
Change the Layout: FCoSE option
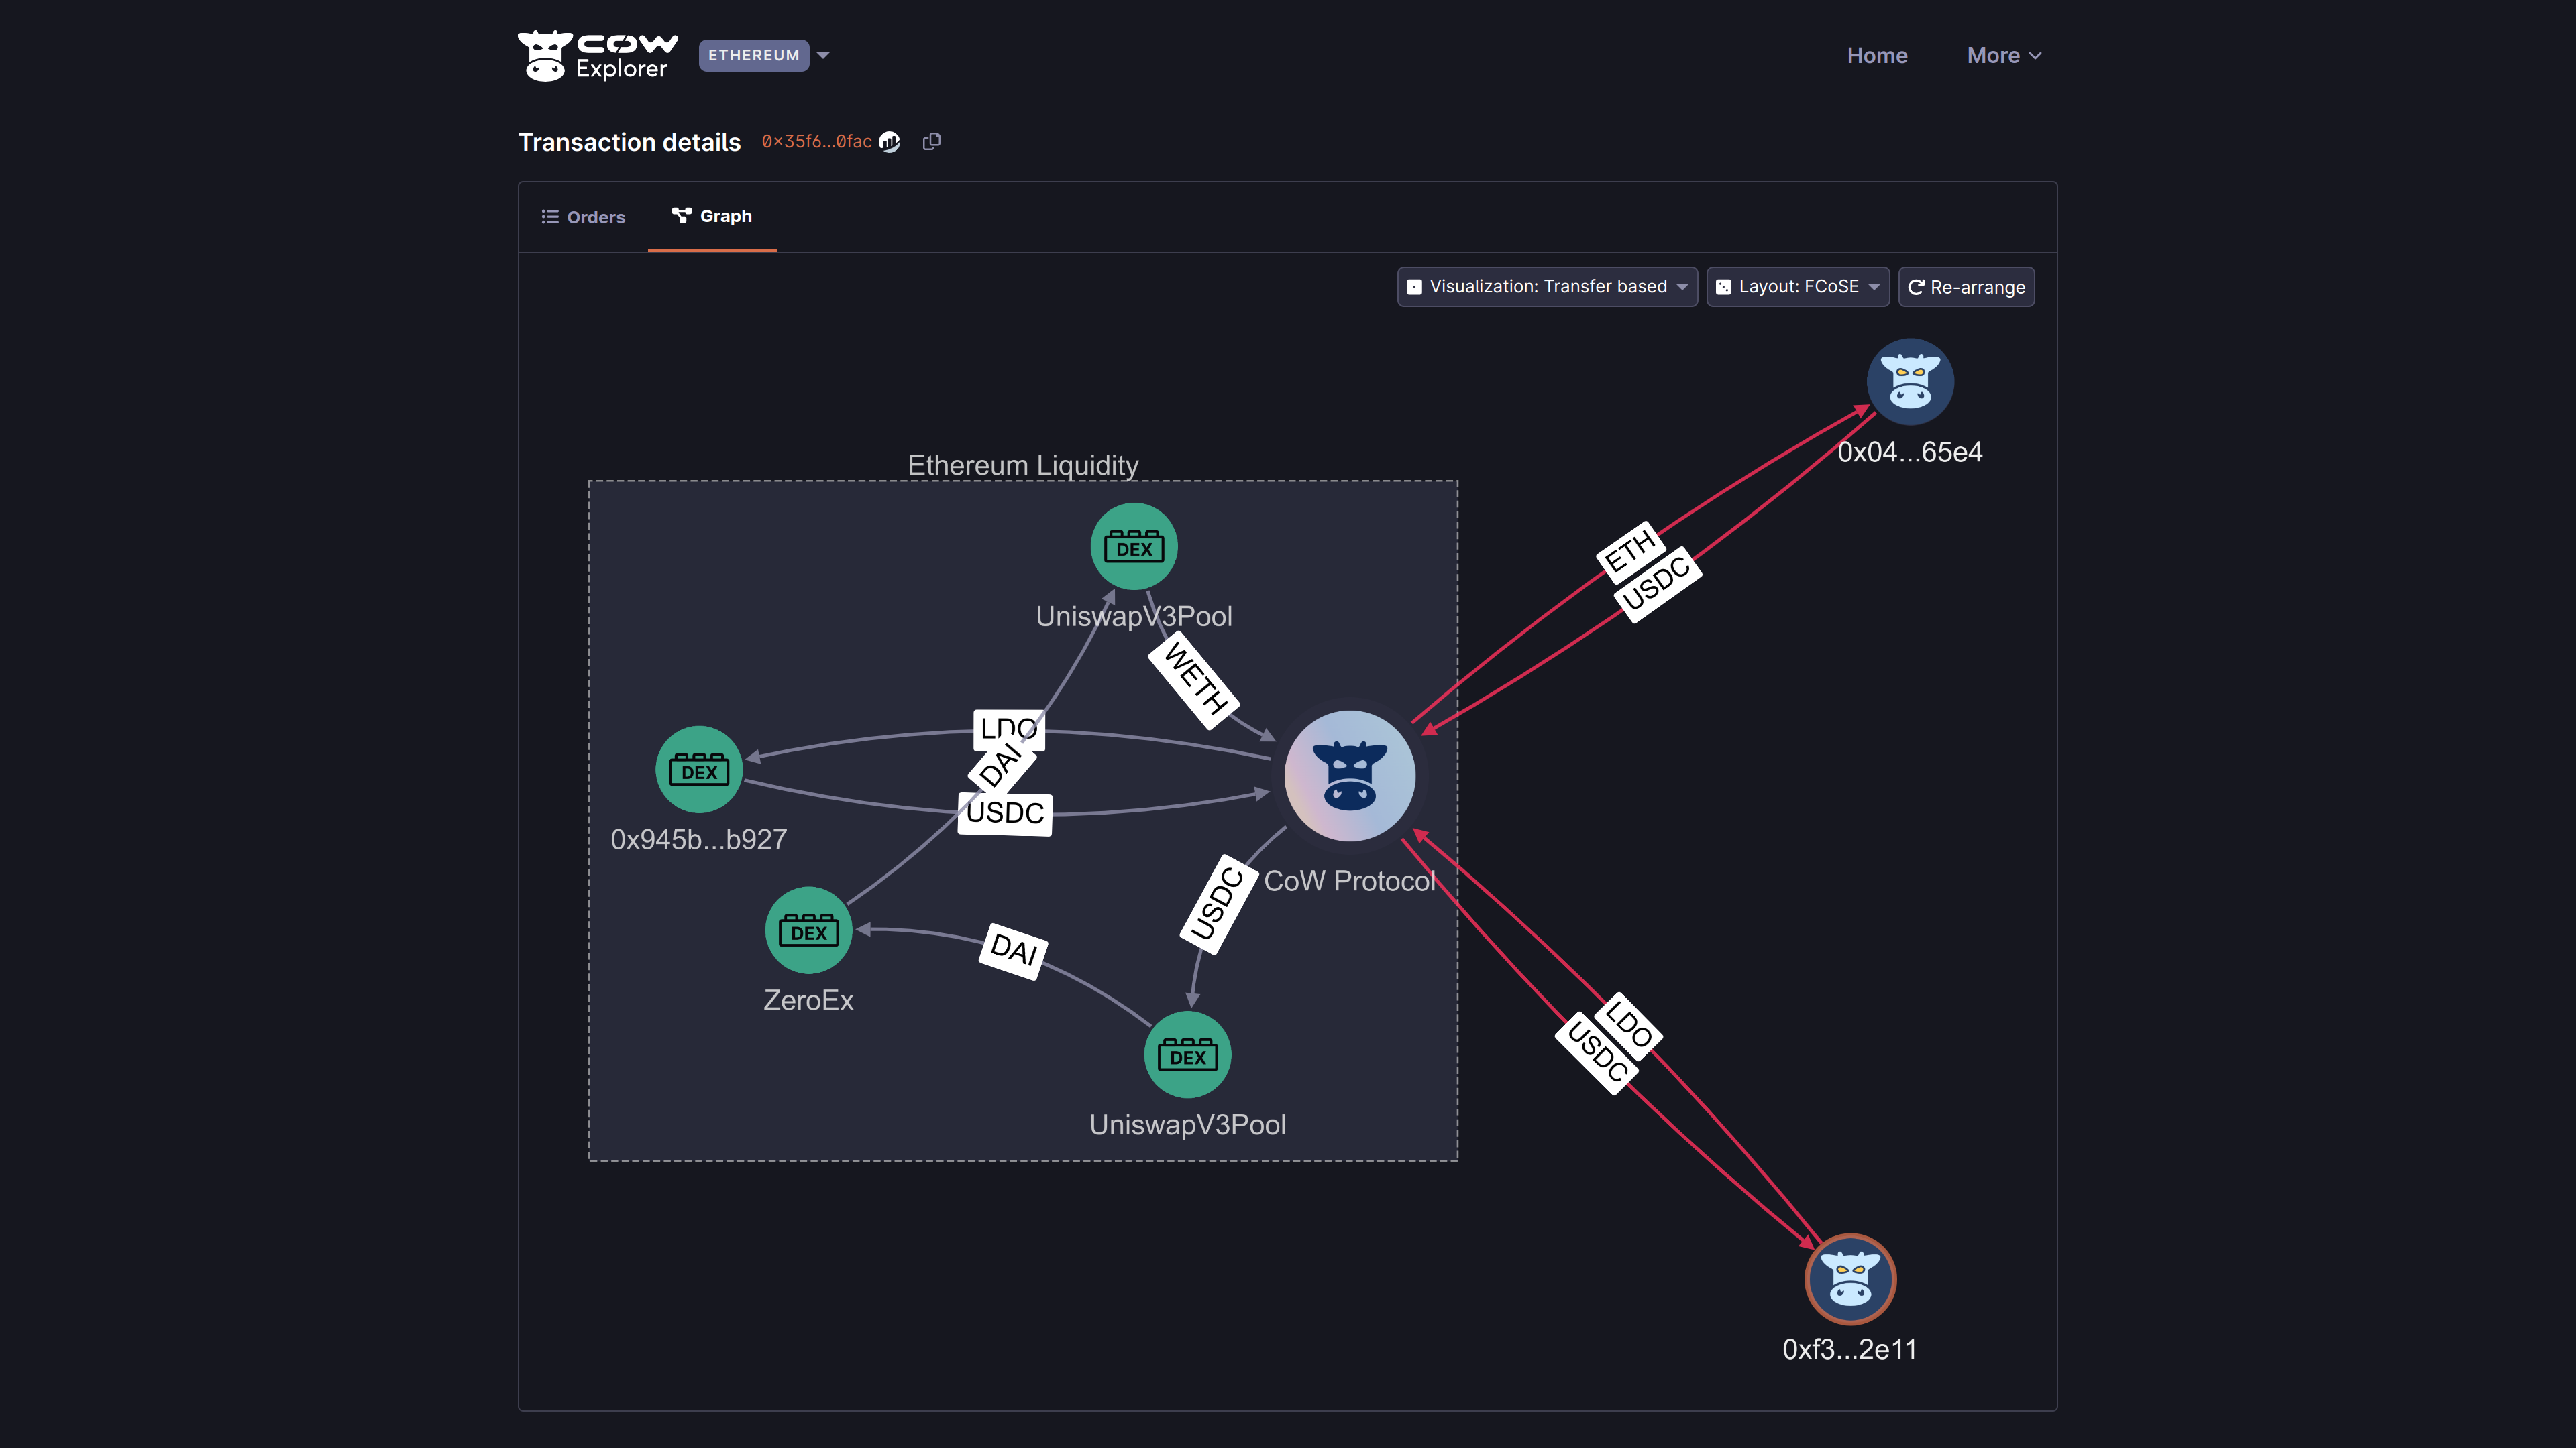(1797, 287)
